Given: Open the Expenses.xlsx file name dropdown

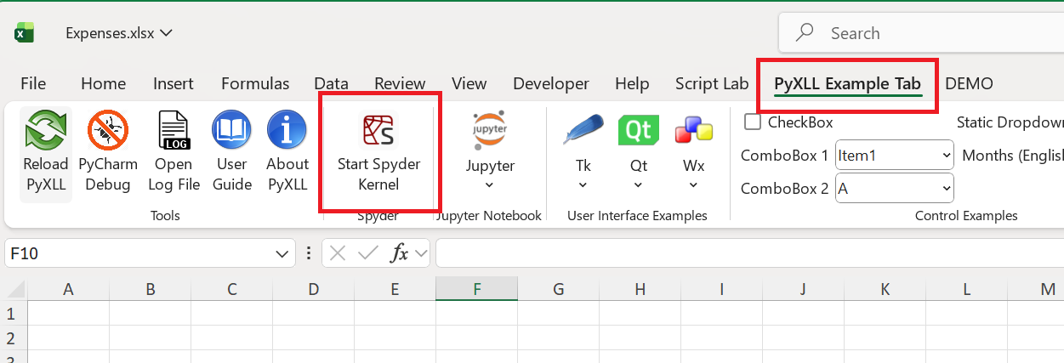Looking at the screenshot, I should coord(166,33).
